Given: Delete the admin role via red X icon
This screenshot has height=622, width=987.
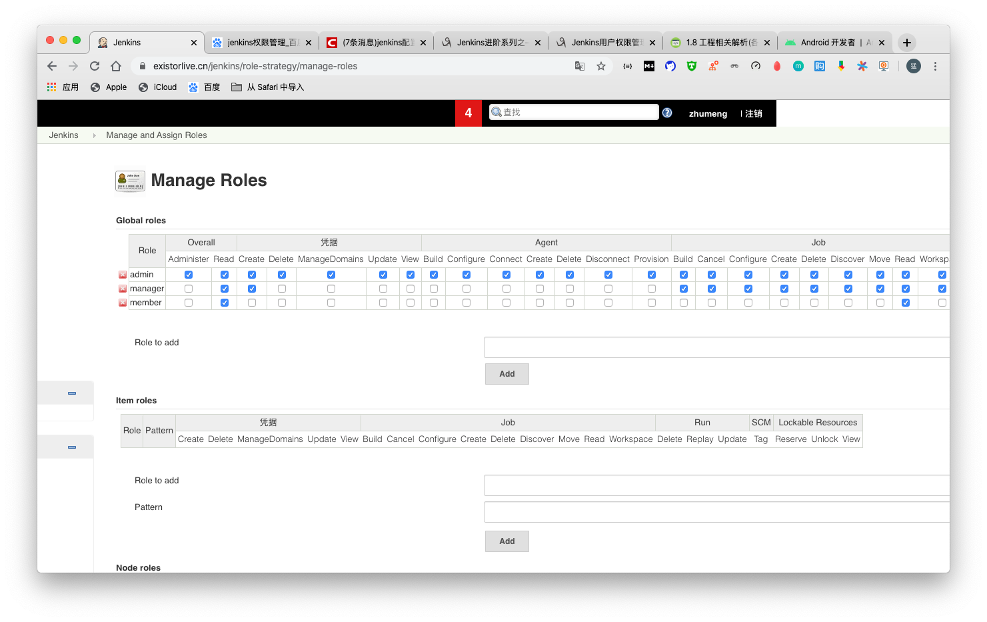Looking at the screenshot, I should (x=123, y=275).
